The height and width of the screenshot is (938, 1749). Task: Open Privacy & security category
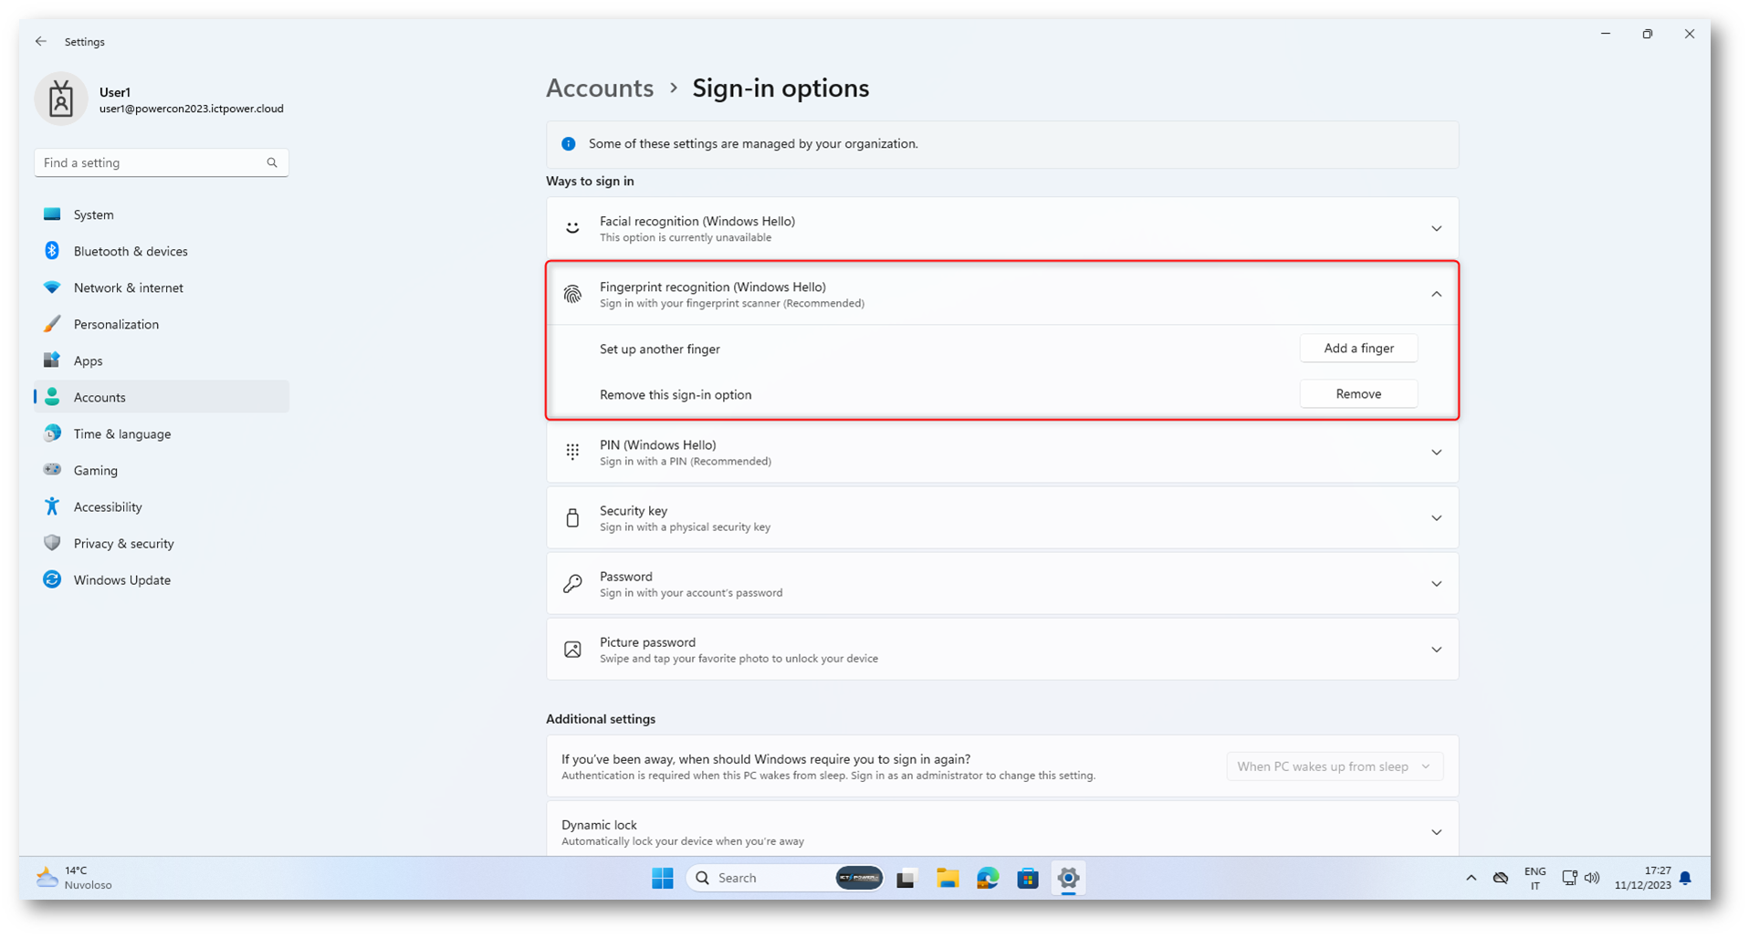[162, 543]
